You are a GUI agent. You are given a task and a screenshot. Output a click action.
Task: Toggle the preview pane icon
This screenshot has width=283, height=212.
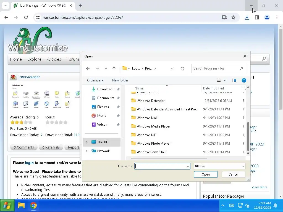tap(234, 80)
